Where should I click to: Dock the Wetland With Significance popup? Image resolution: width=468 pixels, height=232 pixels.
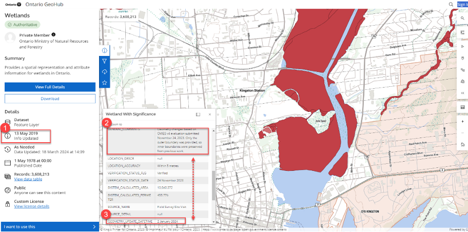[198, 114]
